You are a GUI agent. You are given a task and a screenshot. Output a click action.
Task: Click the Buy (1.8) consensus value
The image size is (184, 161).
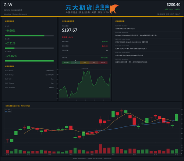(104, 58)
